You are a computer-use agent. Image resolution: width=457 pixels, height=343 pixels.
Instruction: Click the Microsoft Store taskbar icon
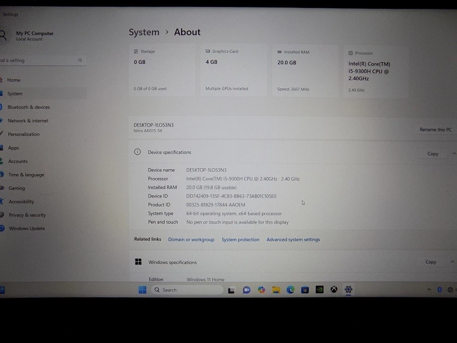305,290
